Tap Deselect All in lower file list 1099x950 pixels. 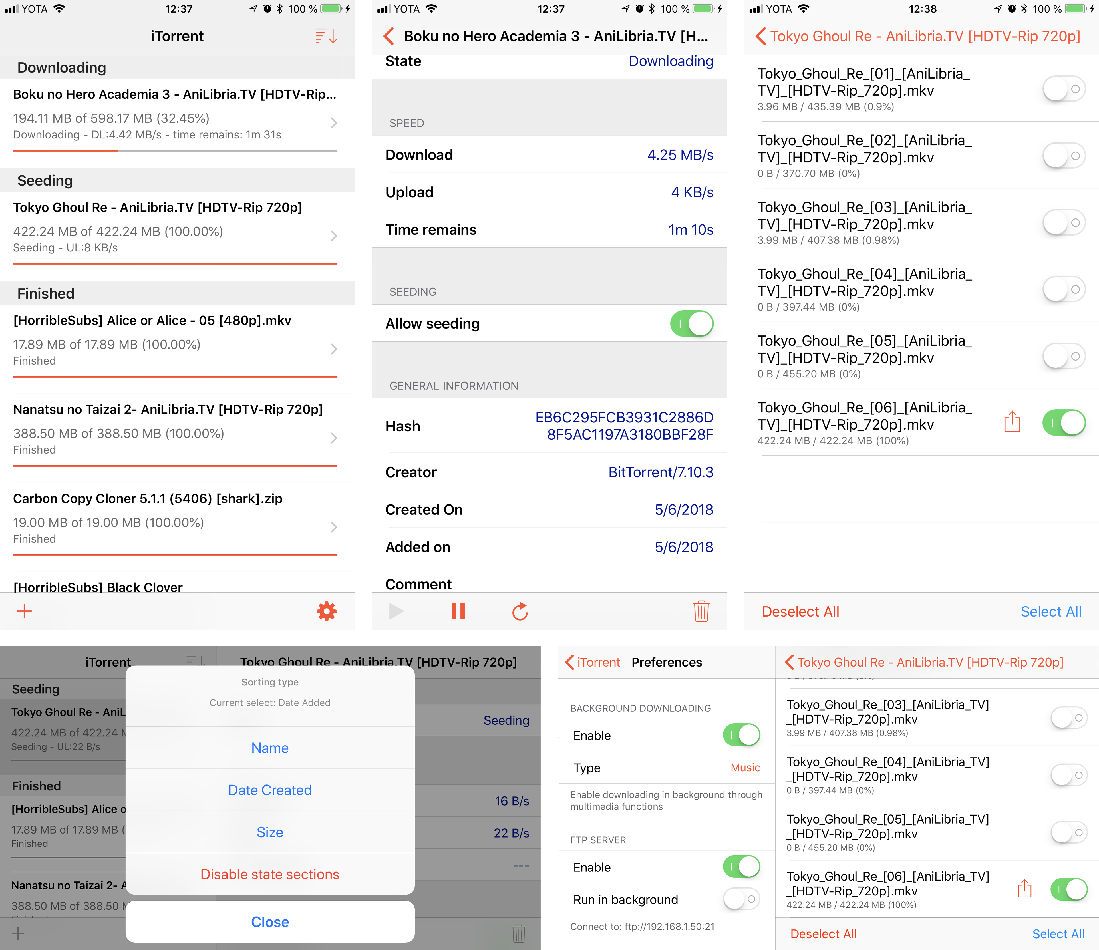823,934
